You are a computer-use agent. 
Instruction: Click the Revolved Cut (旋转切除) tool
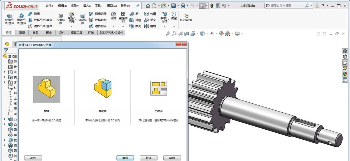83,19
